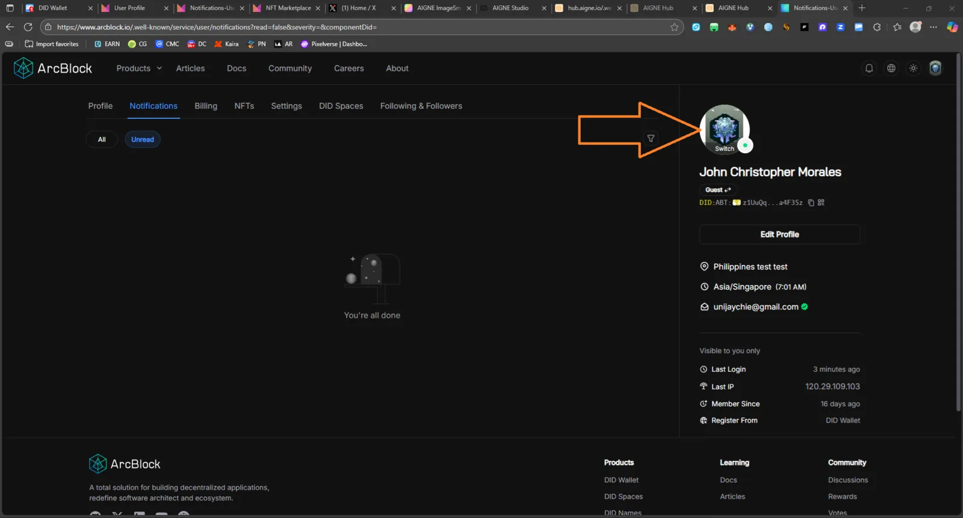Image resolution: width=963 pixels, height=518 pixels.
Task: Copy the DID address
Action: (x=811, y=203)
